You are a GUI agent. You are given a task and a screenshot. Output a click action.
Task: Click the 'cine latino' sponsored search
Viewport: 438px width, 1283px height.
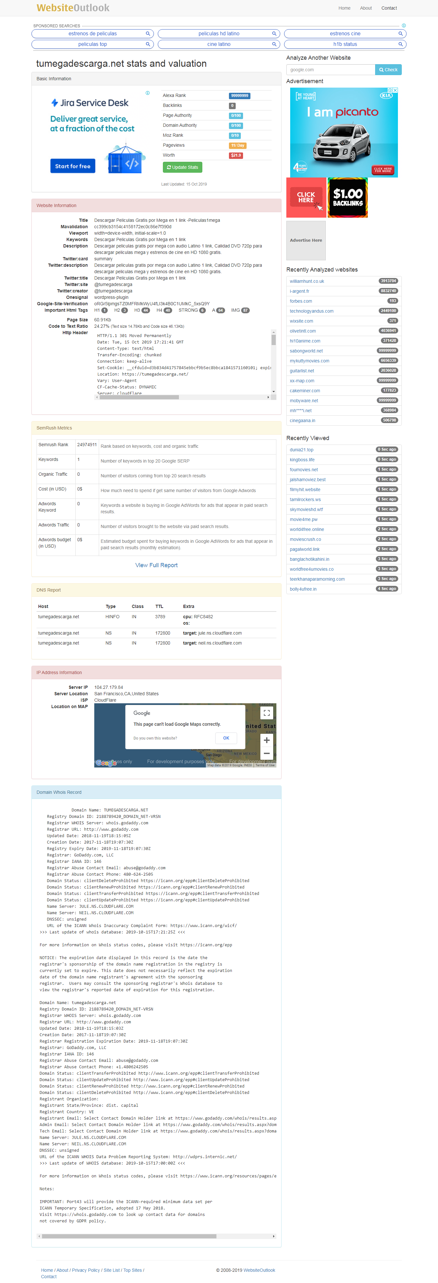click(x=219, y=44)
